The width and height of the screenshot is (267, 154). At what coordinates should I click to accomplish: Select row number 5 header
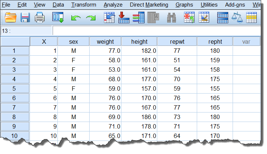14,88
